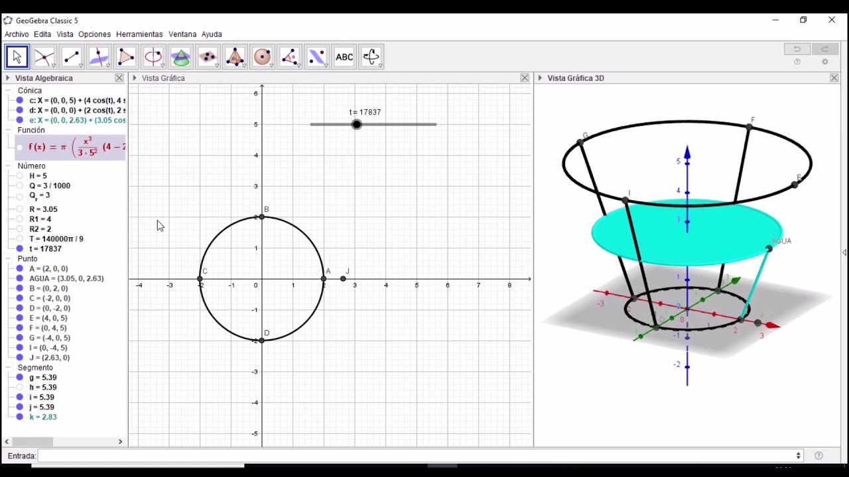Select the ABC text tool
This screenshot has width=849, height=477.
344,57
